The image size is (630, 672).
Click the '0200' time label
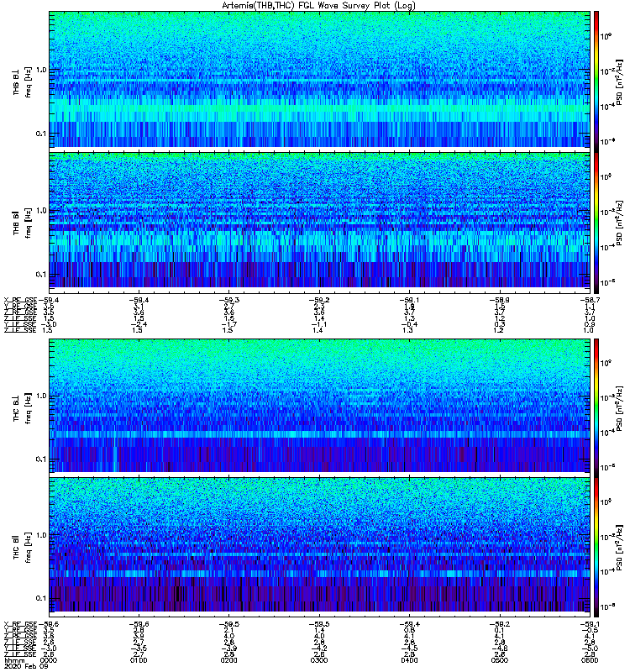point(228,660)
